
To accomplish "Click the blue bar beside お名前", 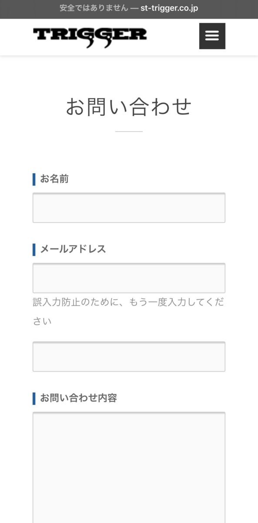I will [x=34, y=179].
